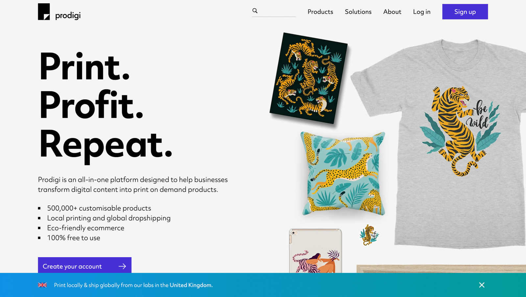Click the small tiger sticker image
Viewport: 526px width, 297px height.
pos(369,235)
